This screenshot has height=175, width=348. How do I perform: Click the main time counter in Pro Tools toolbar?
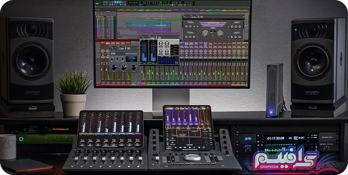(133, 2)
